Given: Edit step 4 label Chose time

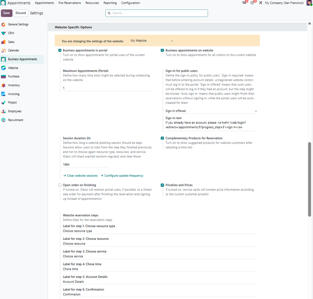Looking at the screenshot, I should coord(160,269).
